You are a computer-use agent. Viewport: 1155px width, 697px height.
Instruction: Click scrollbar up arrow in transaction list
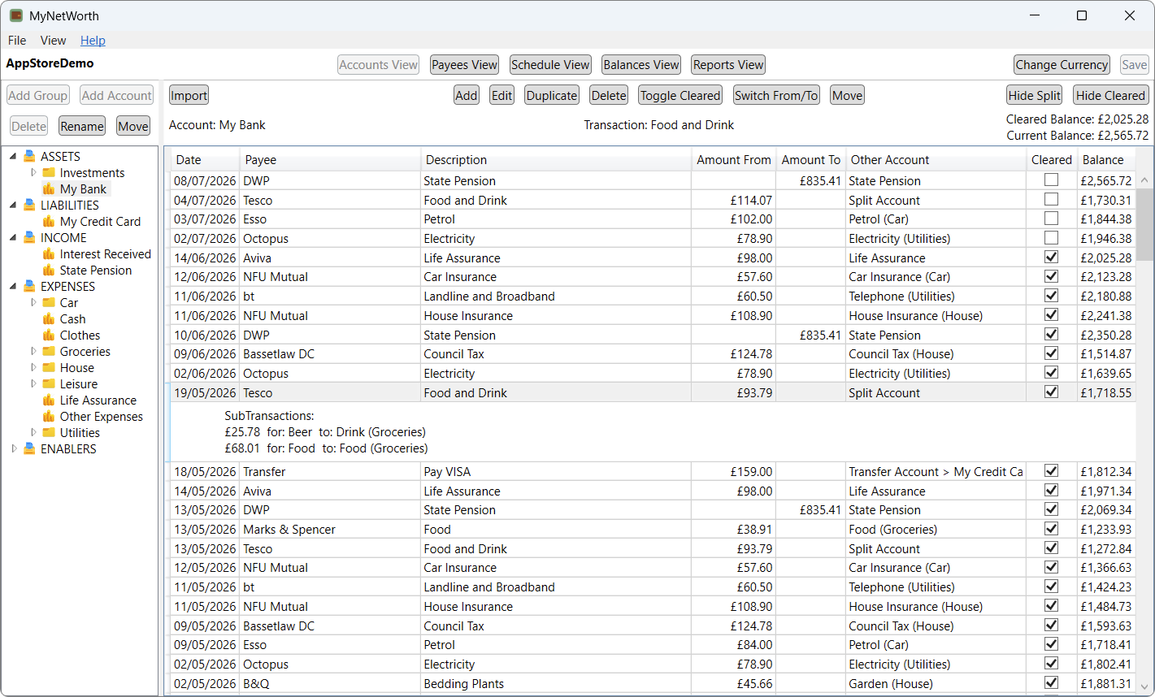click(x=1144, y=180)
